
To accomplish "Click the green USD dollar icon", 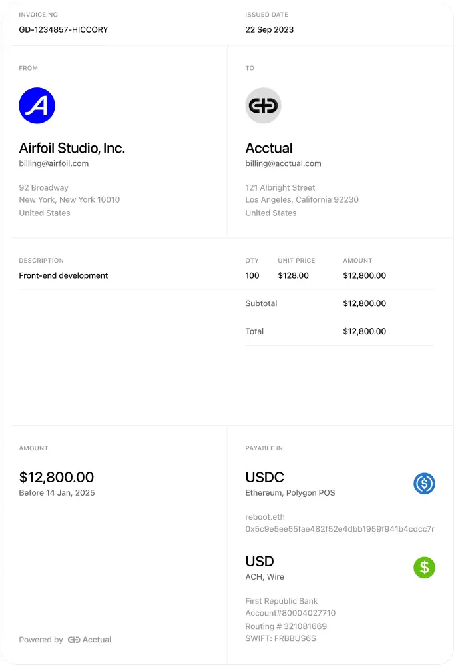I will pos(424,568).
